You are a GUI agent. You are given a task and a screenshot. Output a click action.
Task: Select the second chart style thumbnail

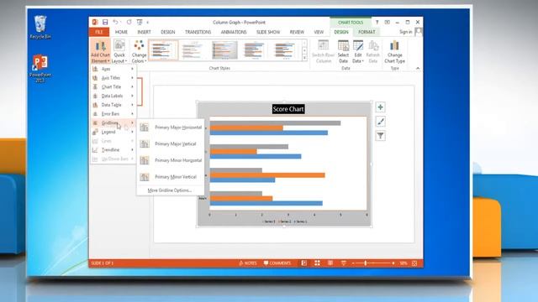point(193,50)
